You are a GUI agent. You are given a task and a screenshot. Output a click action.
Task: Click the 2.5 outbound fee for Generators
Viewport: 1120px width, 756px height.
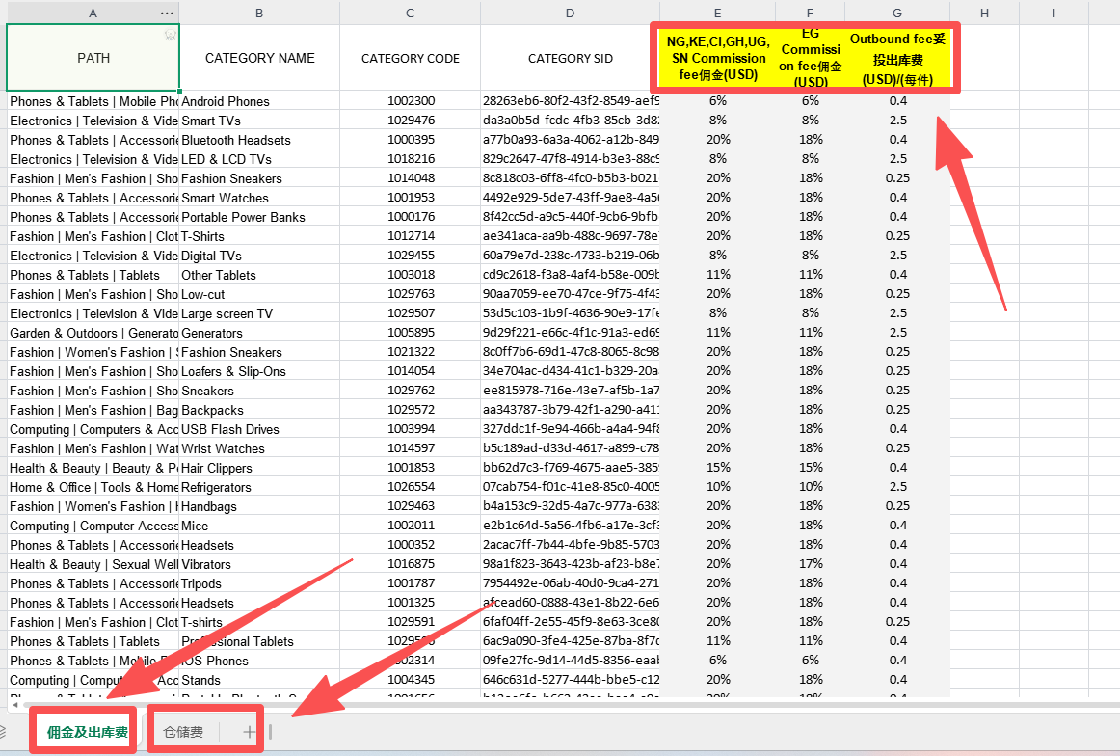pos(897,333)
